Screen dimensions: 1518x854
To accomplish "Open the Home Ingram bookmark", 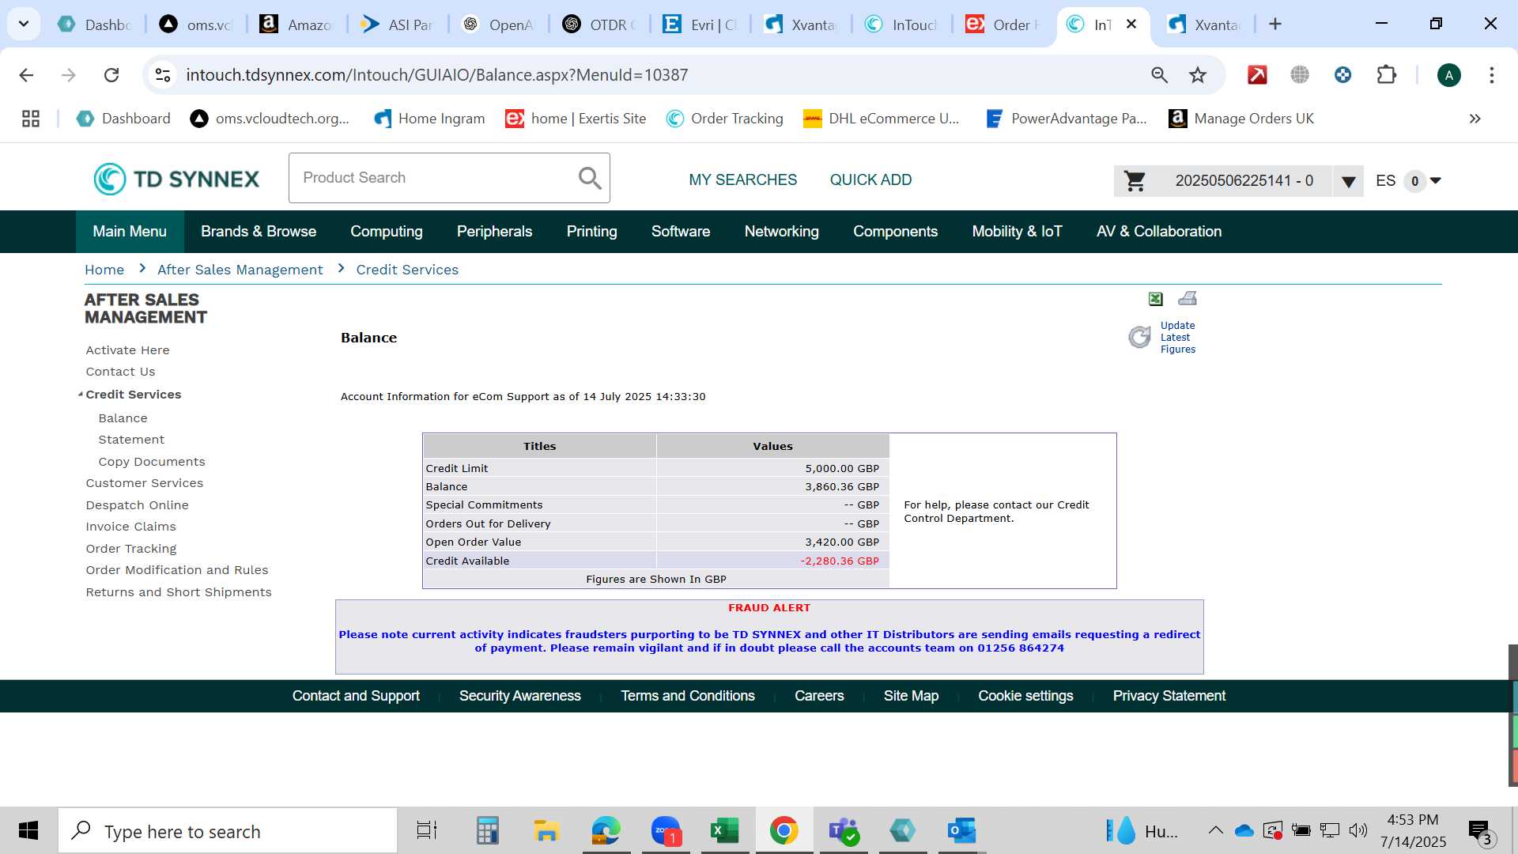I will click(x=429, y=119).
